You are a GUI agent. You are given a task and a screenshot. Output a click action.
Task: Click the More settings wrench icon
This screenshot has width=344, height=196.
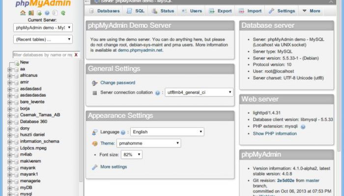pyautogui.click(x=94, y=167)
